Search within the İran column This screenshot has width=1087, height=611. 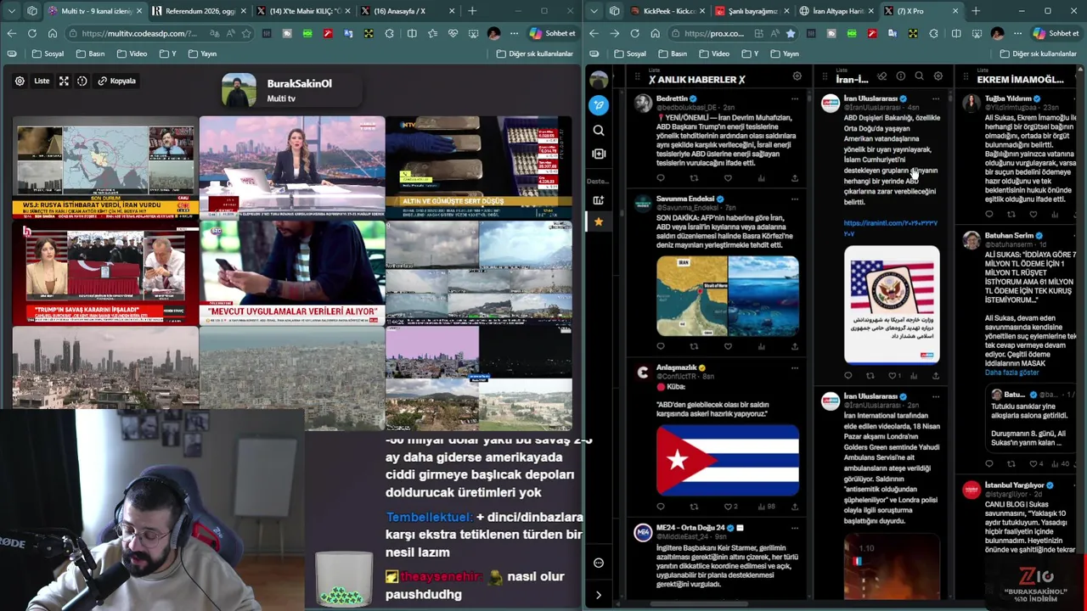(x=919, y=76)
